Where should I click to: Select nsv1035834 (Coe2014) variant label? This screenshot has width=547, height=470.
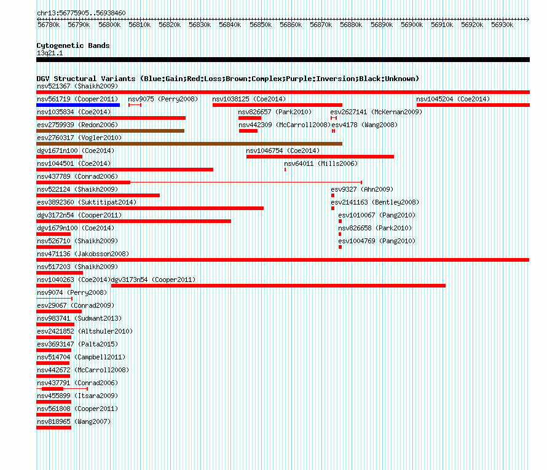pos(74,112)
